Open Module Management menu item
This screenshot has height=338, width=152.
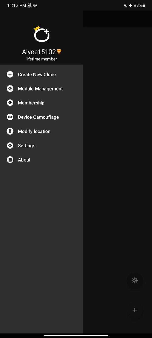(42, 88)
